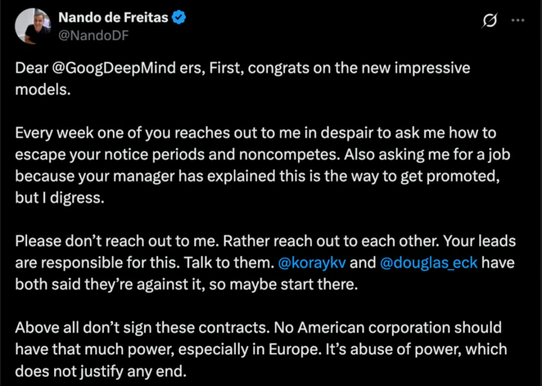The height and width of the screenshot is (386, 542).
Task: Click the display name Nando de Freitas
Action: pyautogui.click(x=113, y=17)
